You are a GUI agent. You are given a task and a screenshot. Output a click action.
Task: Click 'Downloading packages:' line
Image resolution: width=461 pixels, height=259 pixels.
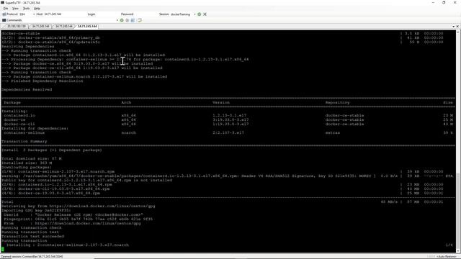(x=27, y=167)
